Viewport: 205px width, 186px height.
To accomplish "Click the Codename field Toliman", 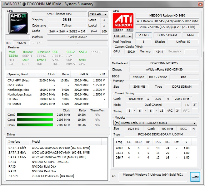I will coord(67,26).
